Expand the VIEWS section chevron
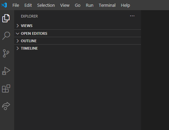 tap(18, 26)
